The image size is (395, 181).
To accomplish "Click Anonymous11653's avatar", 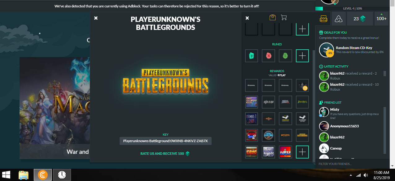I will [x=324, y=126].
